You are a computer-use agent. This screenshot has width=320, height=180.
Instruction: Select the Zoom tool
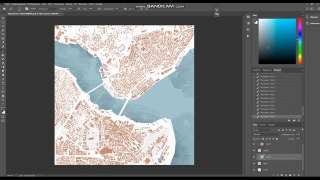3,100
